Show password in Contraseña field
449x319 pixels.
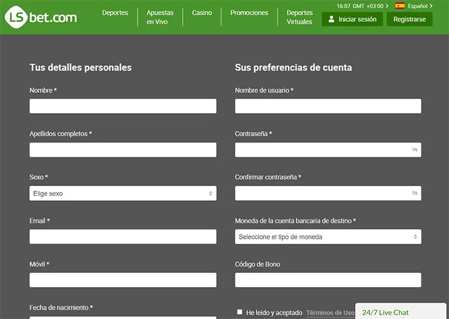pos(414,150)
